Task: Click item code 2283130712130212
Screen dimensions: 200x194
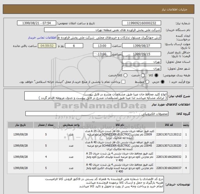Action: [169, 134]
